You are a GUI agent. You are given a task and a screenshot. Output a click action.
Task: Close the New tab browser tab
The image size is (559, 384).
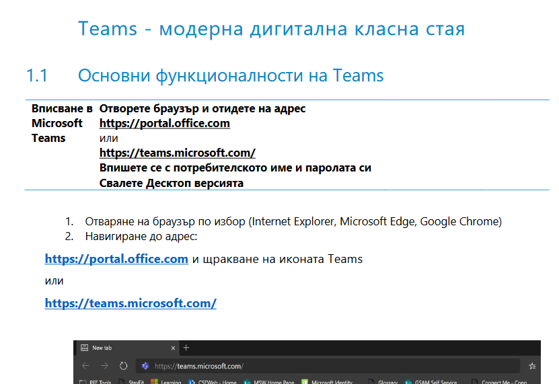pyautogui.click(x=173, y=348)
